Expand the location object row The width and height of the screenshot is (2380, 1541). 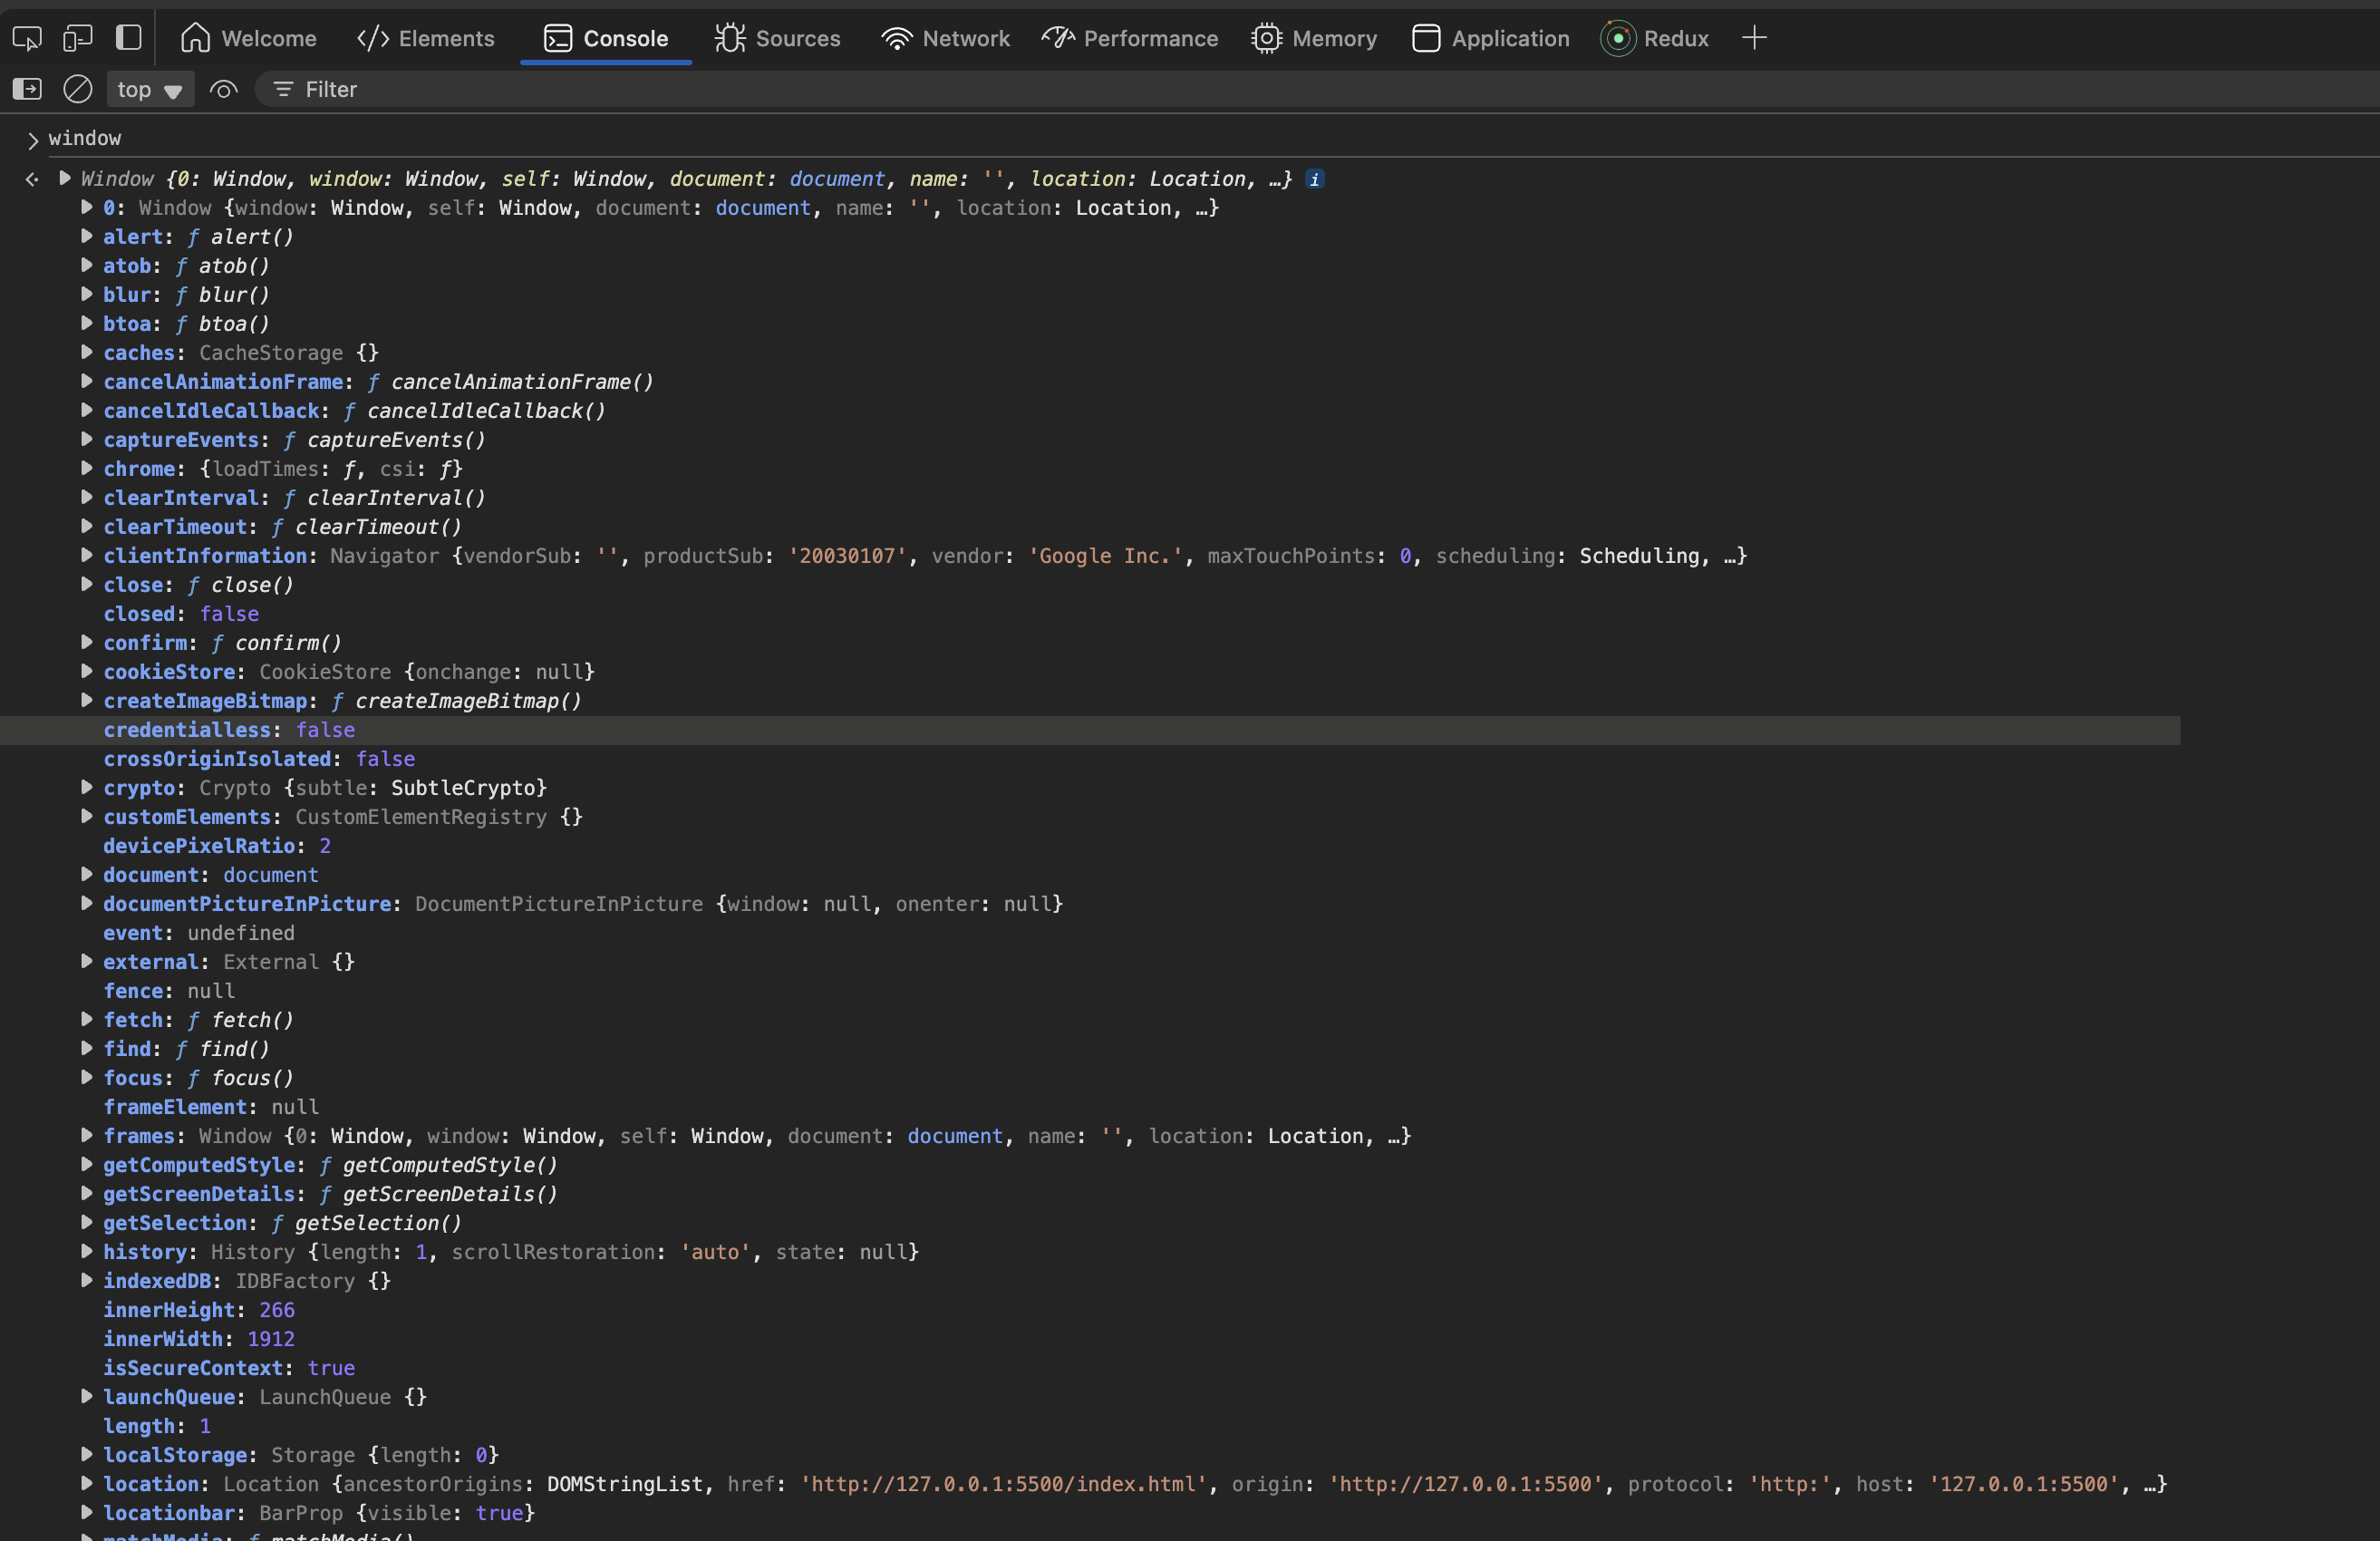(87, 1483)
